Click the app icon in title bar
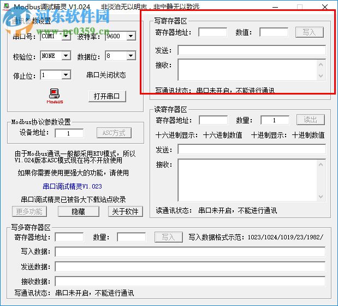This screenshot has width=338, height=306. [6, 7]
